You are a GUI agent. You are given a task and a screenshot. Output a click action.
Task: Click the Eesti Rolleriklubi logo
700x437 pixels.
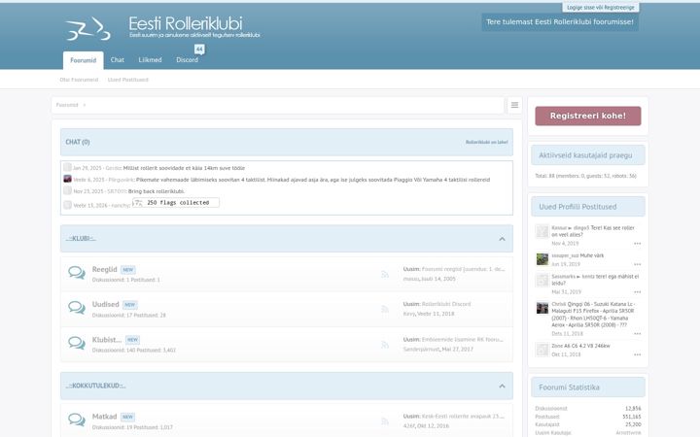click(x=162, y=27)
